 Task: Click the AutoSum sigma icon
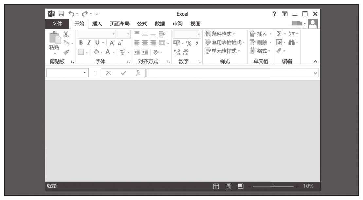279,34
